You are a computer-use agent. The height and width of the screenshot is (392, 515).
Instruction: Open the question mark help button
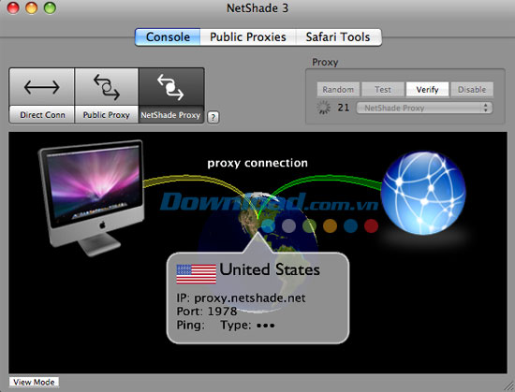pos(213,117)
